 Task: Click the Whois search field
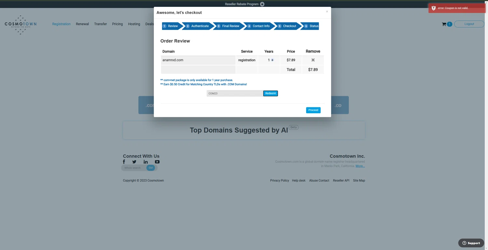point(134,168)
